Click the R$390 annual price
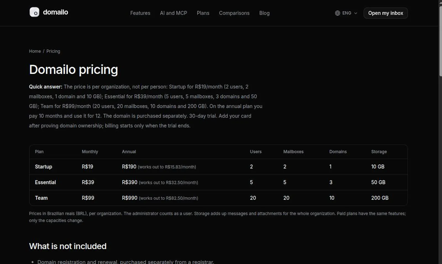The image size is (442, 264). [130, 182]
